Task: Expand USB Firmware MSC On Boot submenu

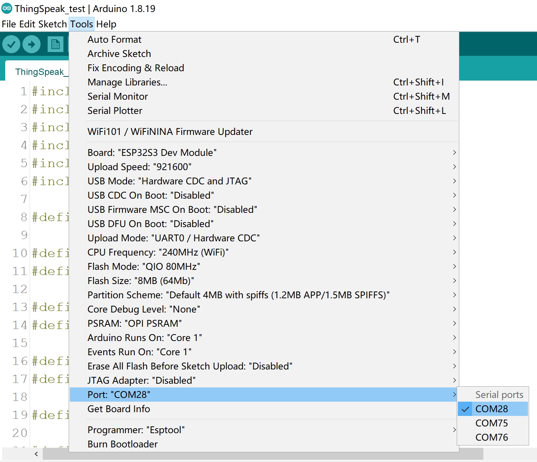Action: click(264, 209)
